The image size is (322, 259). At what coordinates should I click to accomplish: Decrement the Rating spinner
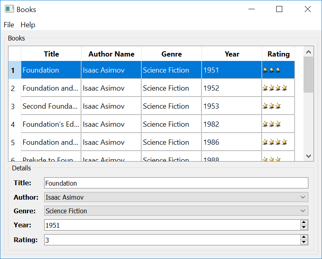click(x=304, y=242)
